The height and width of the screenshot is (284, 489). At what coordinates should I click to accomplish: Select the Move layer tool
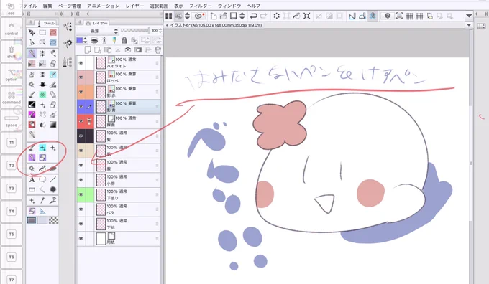click(x=32, y=32)
